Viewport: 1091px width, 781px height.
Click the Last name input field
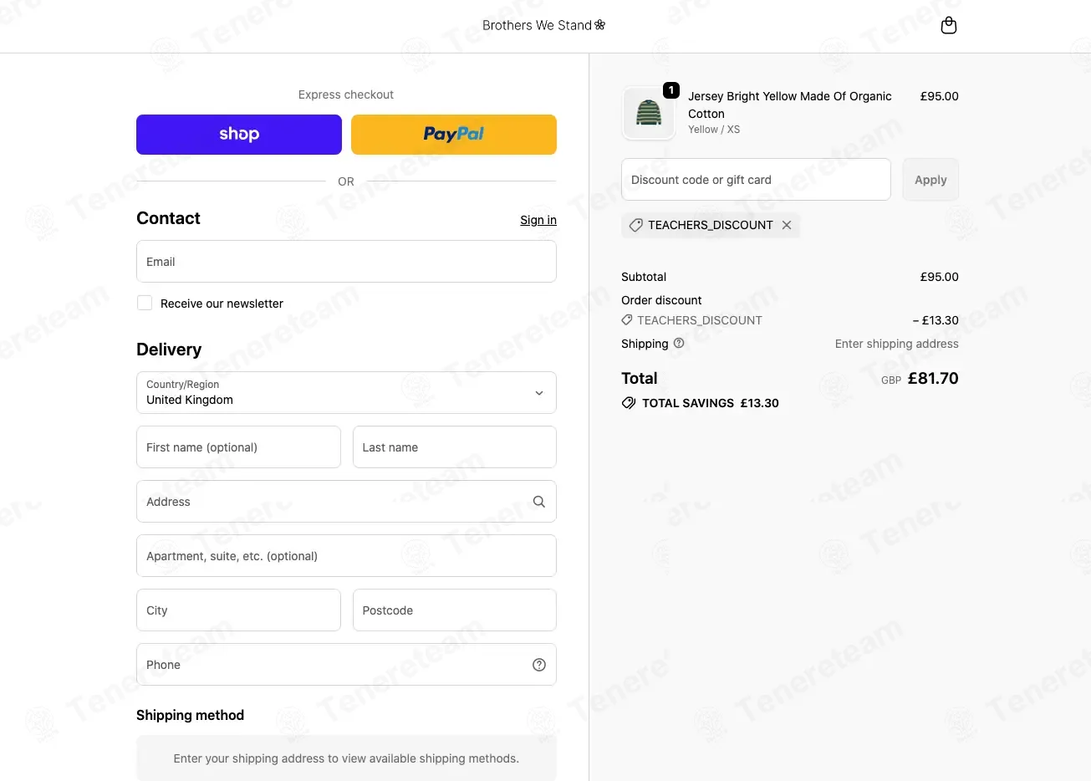tap(455, 447)
